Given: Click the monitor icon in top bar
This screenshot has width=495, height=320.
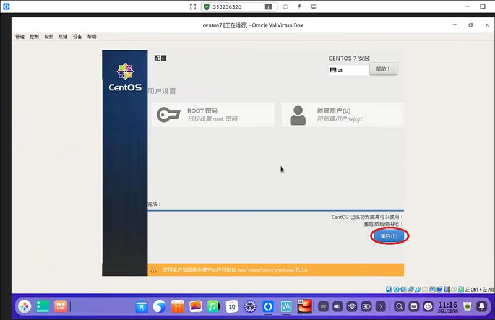Looking at the screenshot, I should tap(313, 7).
